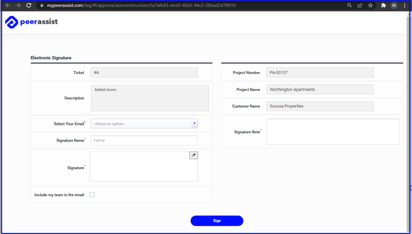Click the peerassist logo

coord(31,22)
